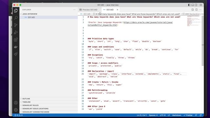Collapse the JAVA-INTERVIEW folder

point(30,14)
